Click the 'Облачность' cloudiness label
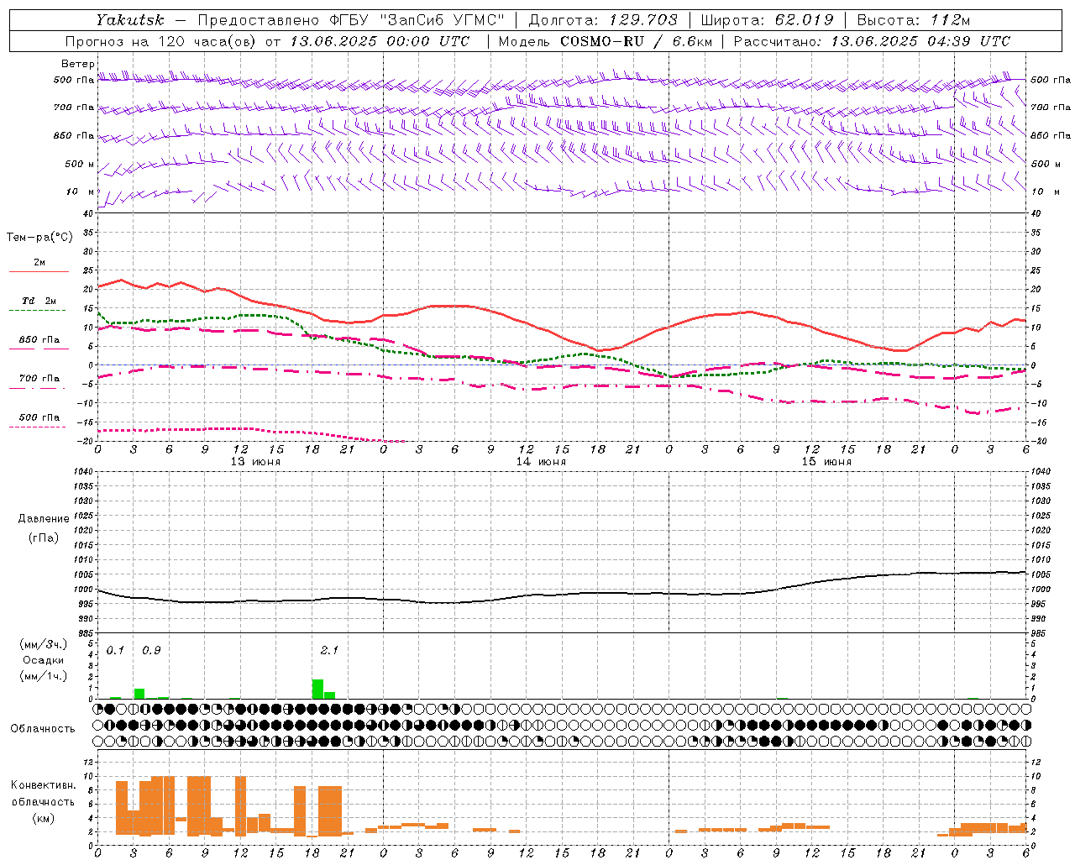Image resolution: width=1075 pixels, height=860 pixels. point(43,729)
